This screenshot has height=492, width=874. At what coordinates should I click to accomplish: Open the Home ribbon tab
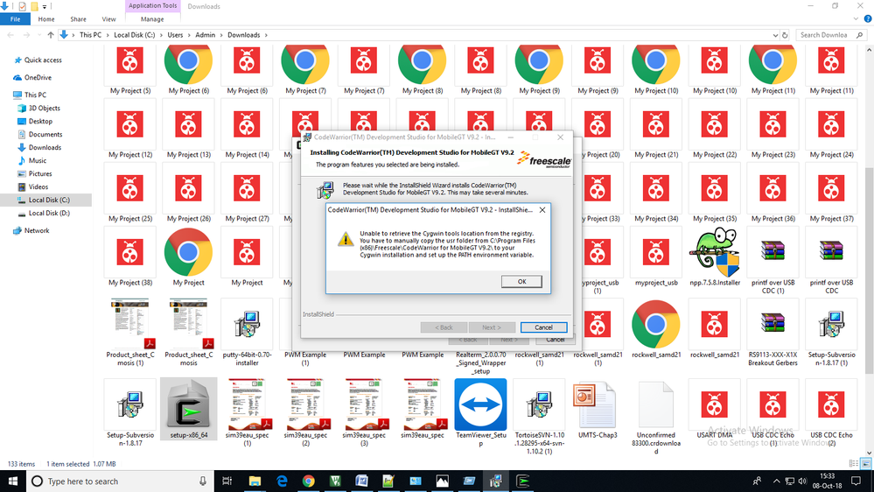click(x=46, y=19)
